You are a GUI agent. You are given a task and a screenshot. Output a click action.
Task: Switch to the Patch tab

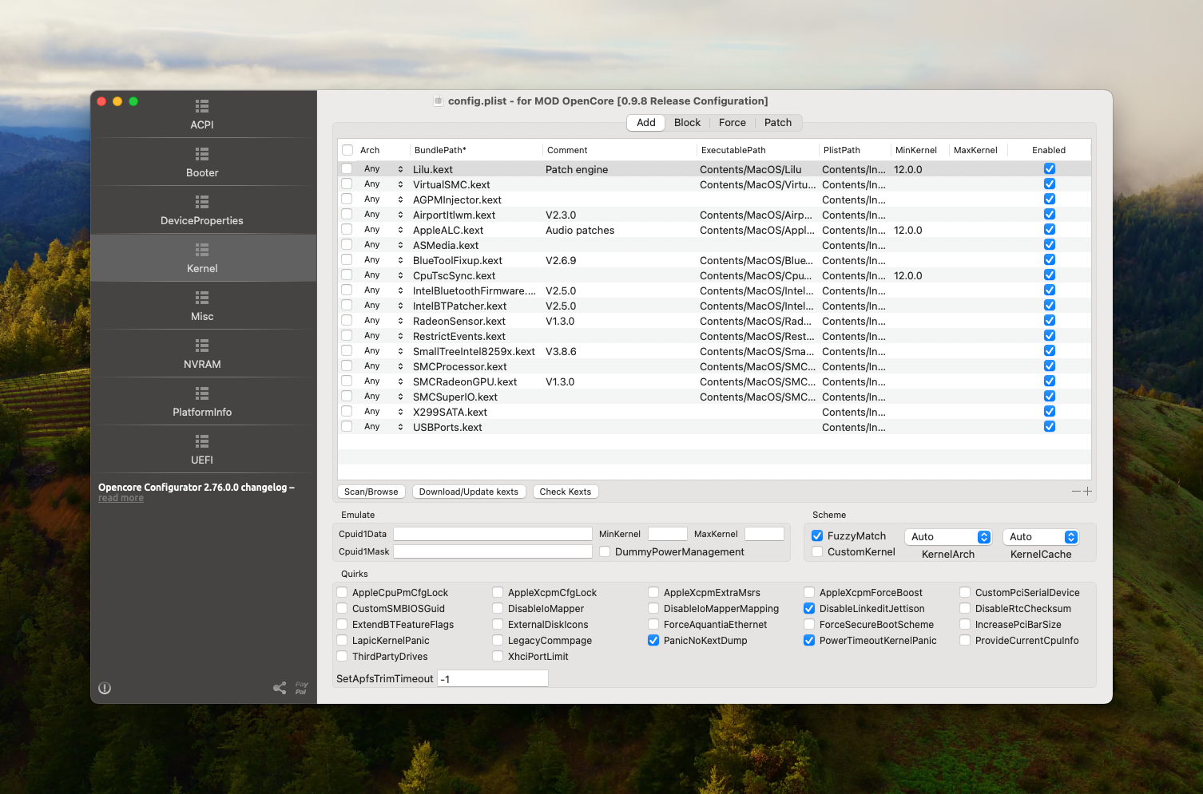click(x=777, y=123)
